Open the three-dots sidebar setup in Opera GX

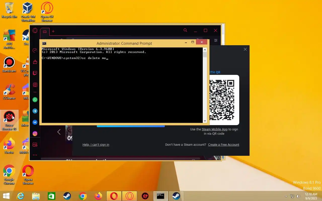coord(35,155)
